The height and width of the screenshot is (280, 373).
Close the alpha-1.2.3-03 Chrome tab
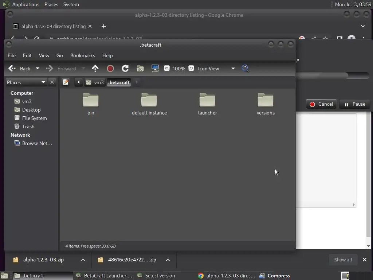90,26
